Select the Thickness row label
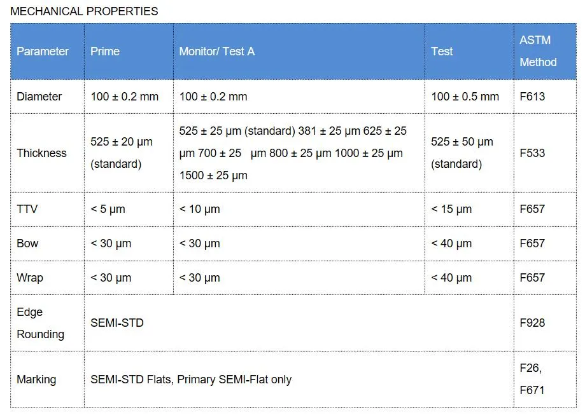 (42, 153)
